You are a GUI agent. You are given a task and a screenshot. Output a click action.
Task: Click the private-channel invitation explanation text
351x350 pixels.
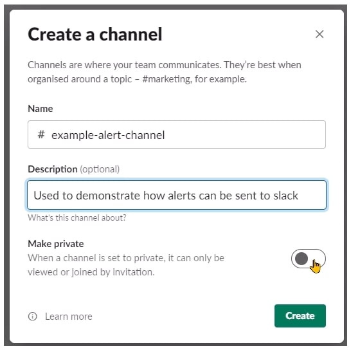(x=126, y=265)
